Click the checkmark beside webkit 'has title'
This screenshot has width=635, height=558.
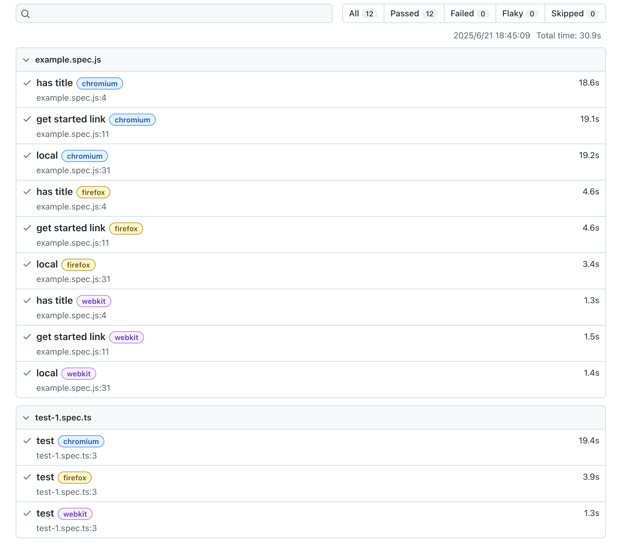(x=27, y=300)
